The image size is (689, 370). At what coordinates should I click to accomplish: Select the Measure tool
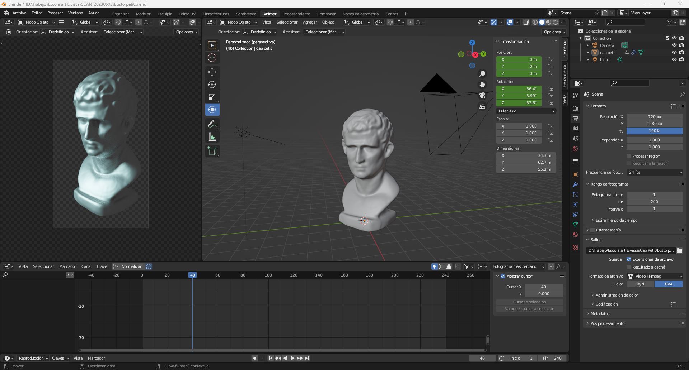(212, 137)
